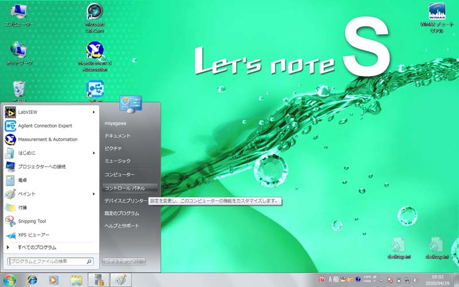The image size is (459, 287).
Task: Click the red circular tray icon
Action: (x=322, y=280)
